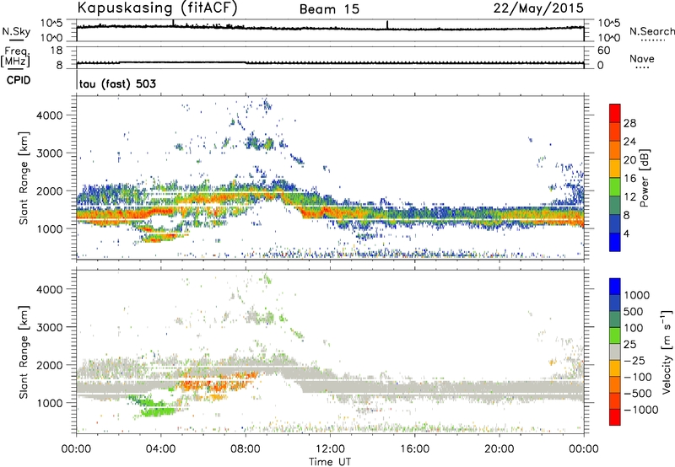Click the 'Nave' legend label
Viewport: 675px width, 467px height.
tap(642, 58)
